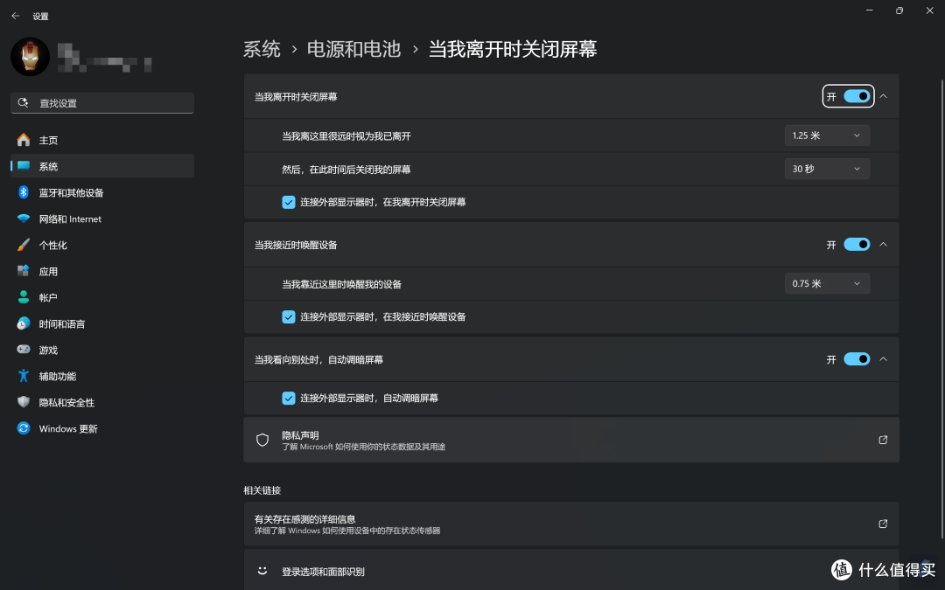
Task: Open 隐私和安全性 settings
Action: [x=102, y=402]
